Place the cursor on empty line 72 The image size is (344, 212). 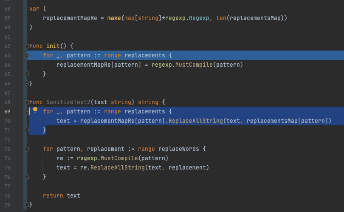point(127,139)
